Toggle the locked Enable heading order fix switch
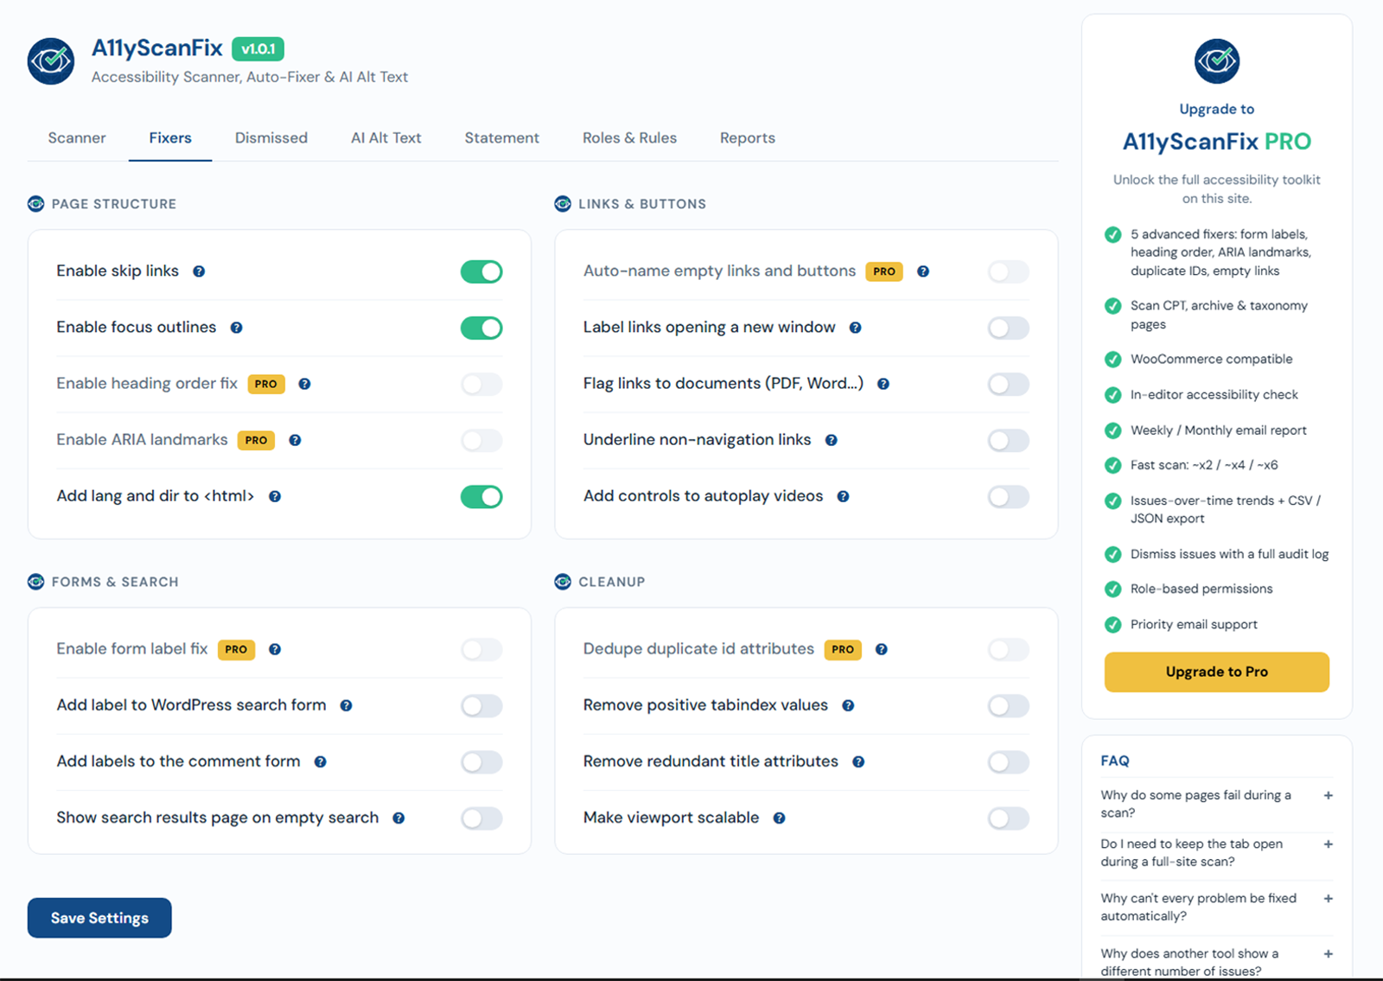The height and width of the screenshot is (981, 1383). pyautogui.click(x=481, y=384)
